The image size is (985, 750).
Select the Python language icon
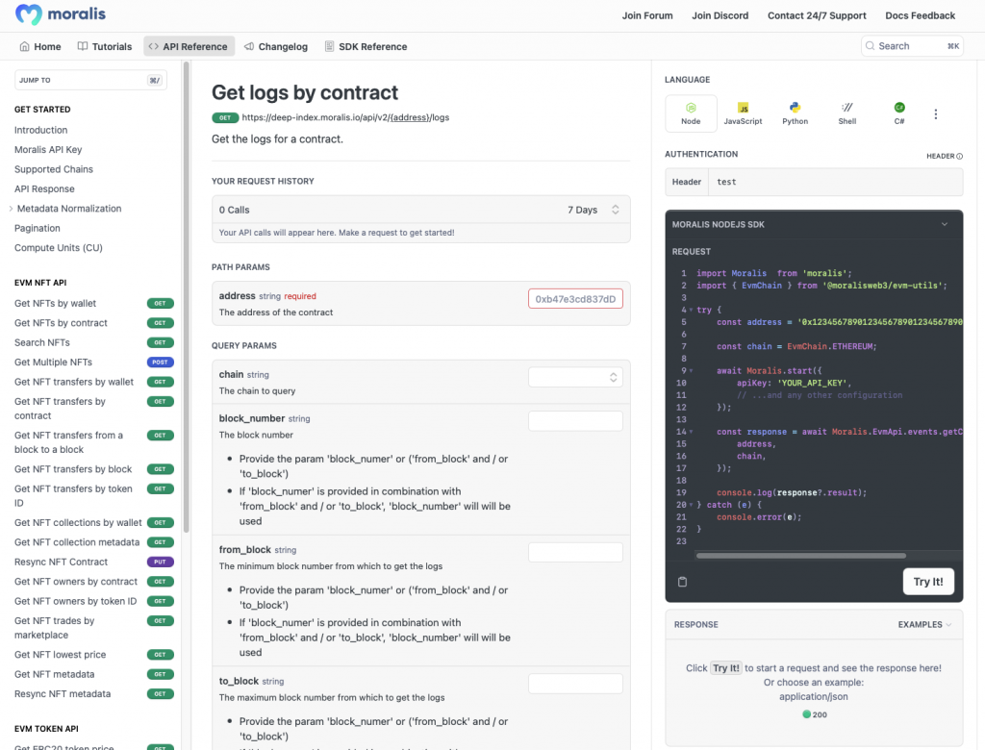click(x=796, y=108)
